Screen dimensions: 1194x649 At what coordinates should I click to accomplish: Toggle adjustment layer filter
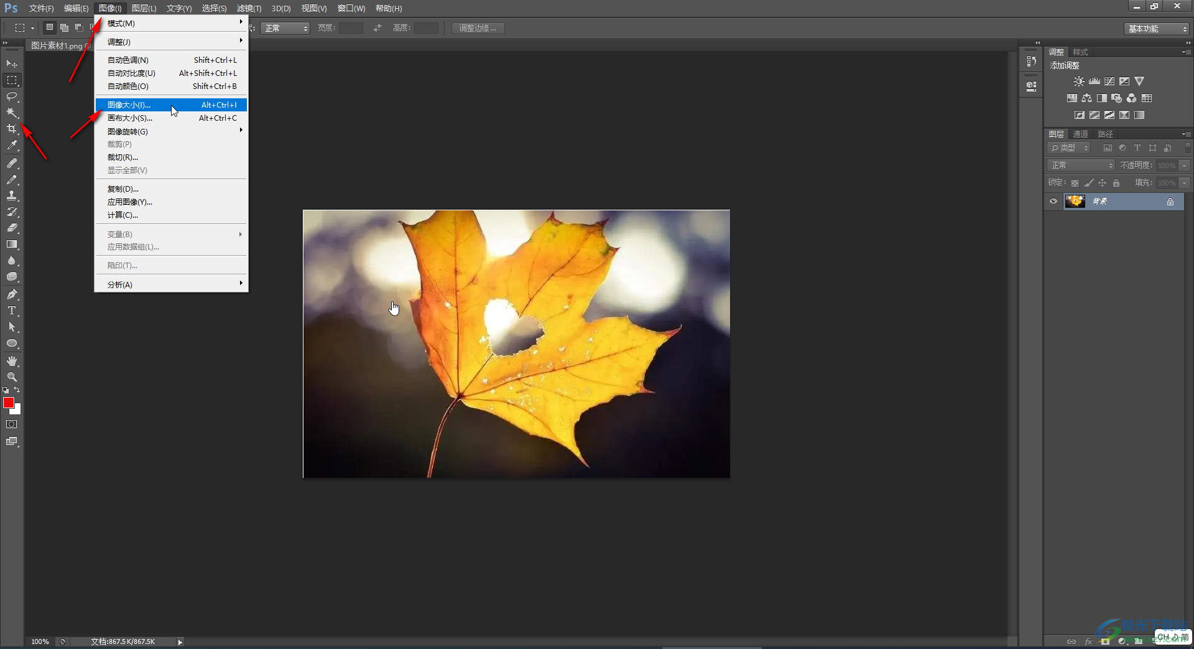[x=1122, y=148]
